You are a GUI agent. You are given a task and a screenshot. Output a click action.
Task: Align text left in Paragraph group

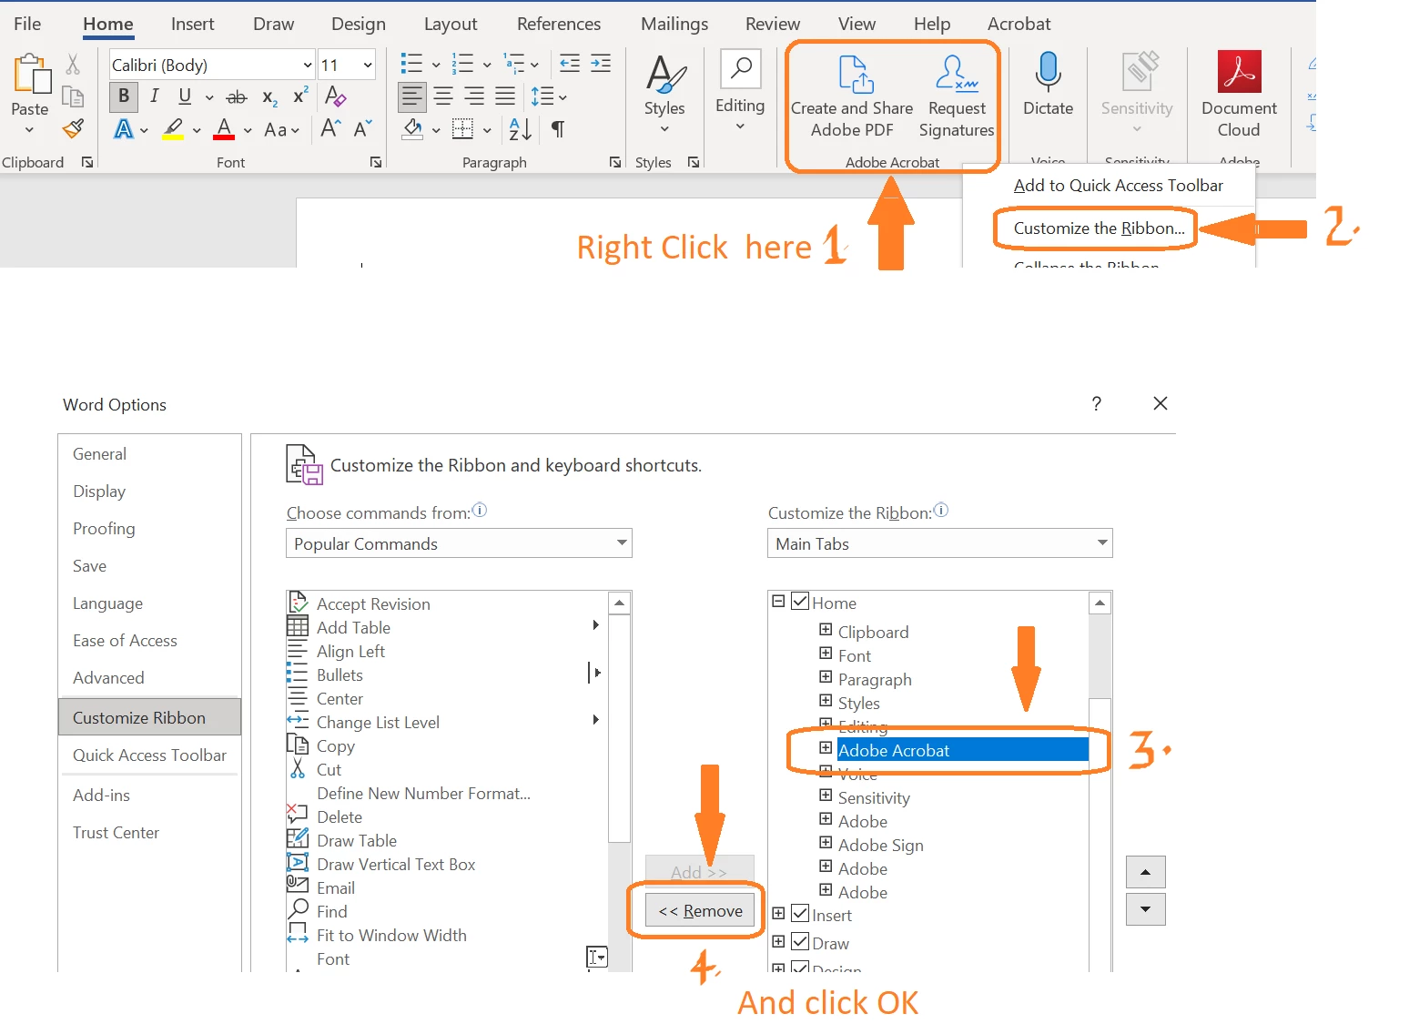click(412, 96)
